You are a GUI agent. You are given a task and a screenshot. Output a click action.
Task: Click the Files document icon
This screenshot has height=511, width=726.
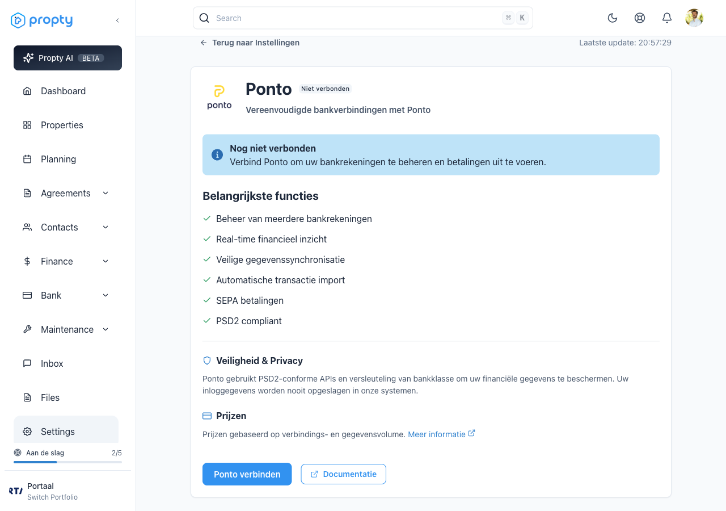[27, 397]
